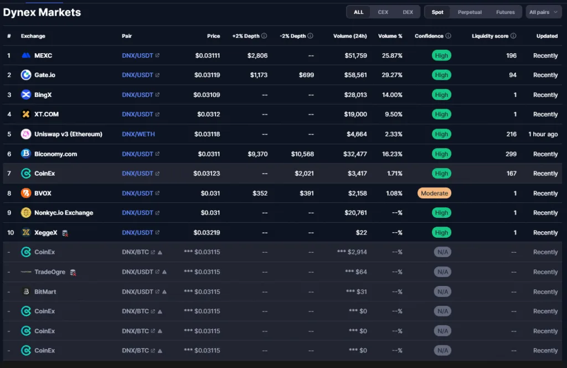Open the DNX/USDT pair on BingX
This screenshot has width=567, height=368.
point(137,95)
